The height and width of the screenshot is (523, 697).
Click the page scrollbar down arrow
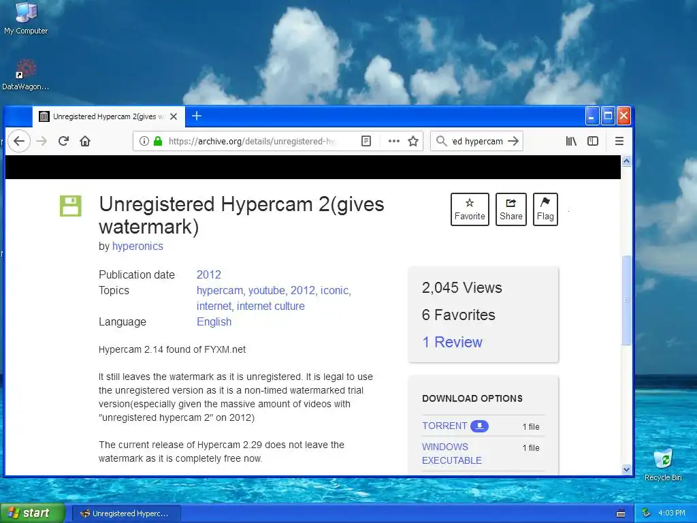(x=626, y=469)
